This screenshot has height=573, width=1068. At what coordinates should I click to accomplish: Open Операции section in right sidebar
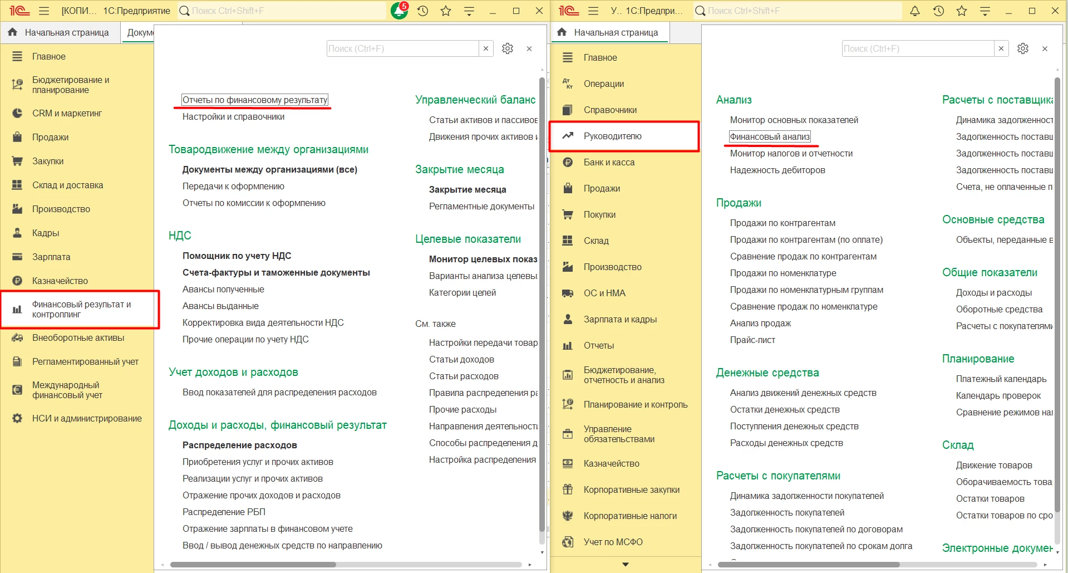[x=625, y=84]
